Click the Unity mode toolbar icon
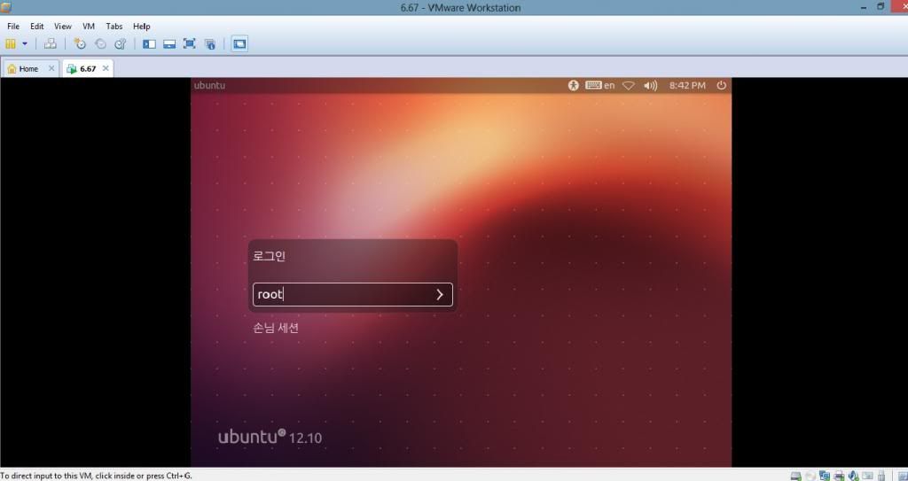The height and width of the screenshot is (481, 908). point(209,43)
